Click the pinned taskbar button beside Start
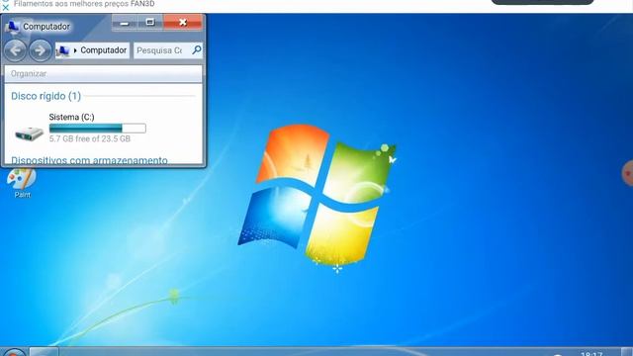 pos(44,352)
